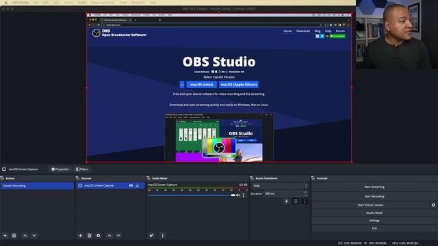Toggle lock on macOS Screen Capture source
This screenshot has height=246, width=438.
[137, 185]
